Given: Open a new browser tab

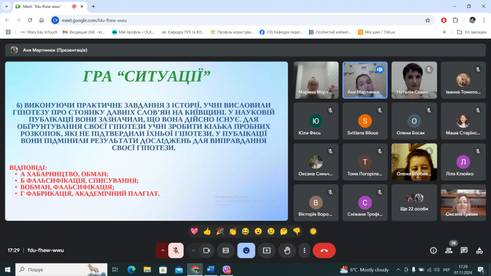Looking at the screenshot, I should coord(93,6).
